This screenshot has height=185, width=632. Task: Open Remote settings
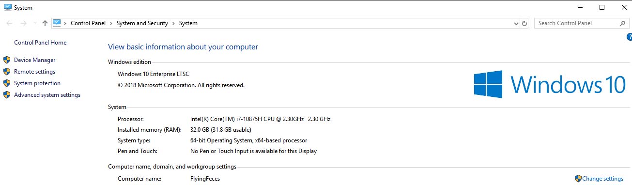pyautogui.click(x=34, y=72)
